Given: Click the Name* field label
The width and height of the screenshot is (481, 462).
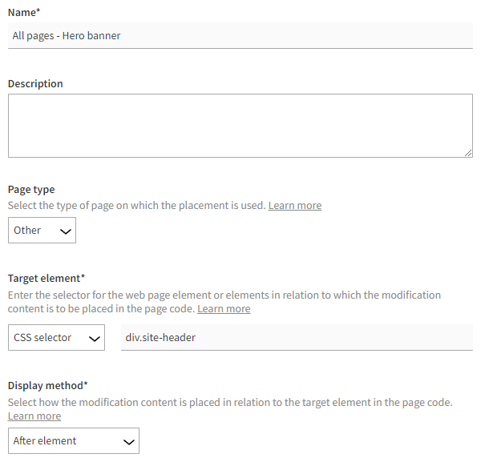Looking at the screenshot, I should tap(24, 11).
